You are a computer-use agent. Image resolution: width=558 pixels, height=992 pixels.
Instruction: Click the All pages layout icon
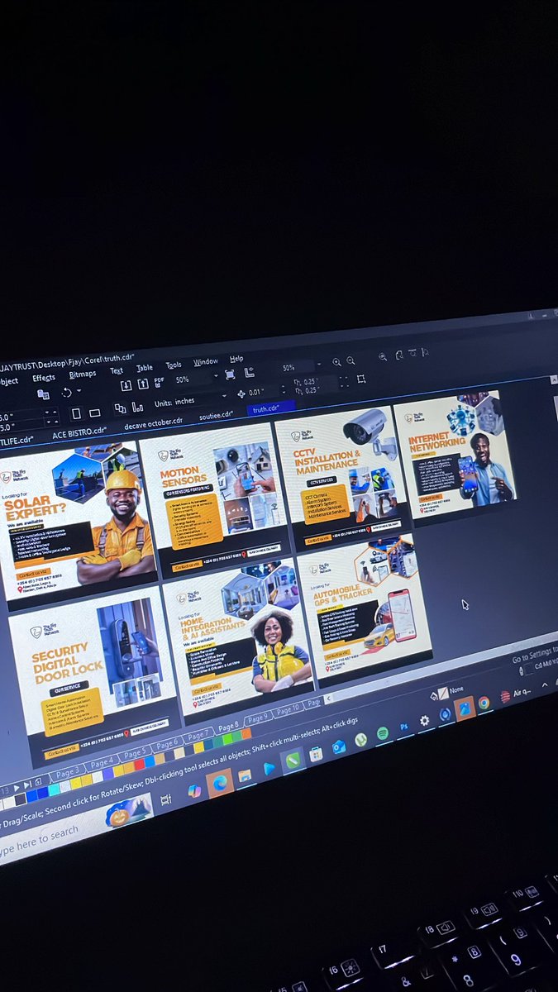[119, 408]
